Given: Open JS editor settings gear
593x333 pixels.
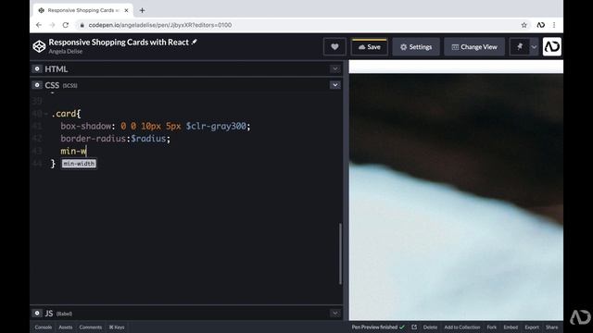Looking at the screenshot, I should pos(37,313).
